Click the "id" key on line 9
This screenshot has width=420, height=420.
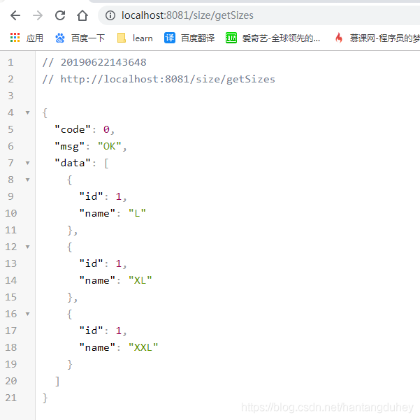(91, 196)
